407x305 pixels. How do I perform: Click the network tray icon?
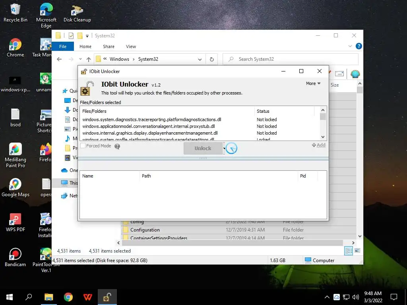click(x=346, y=297)
